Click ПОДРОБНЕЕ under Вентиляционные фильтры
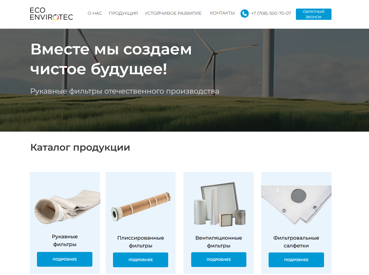Viewport: 369px width, 275px height. coord(219,259)
